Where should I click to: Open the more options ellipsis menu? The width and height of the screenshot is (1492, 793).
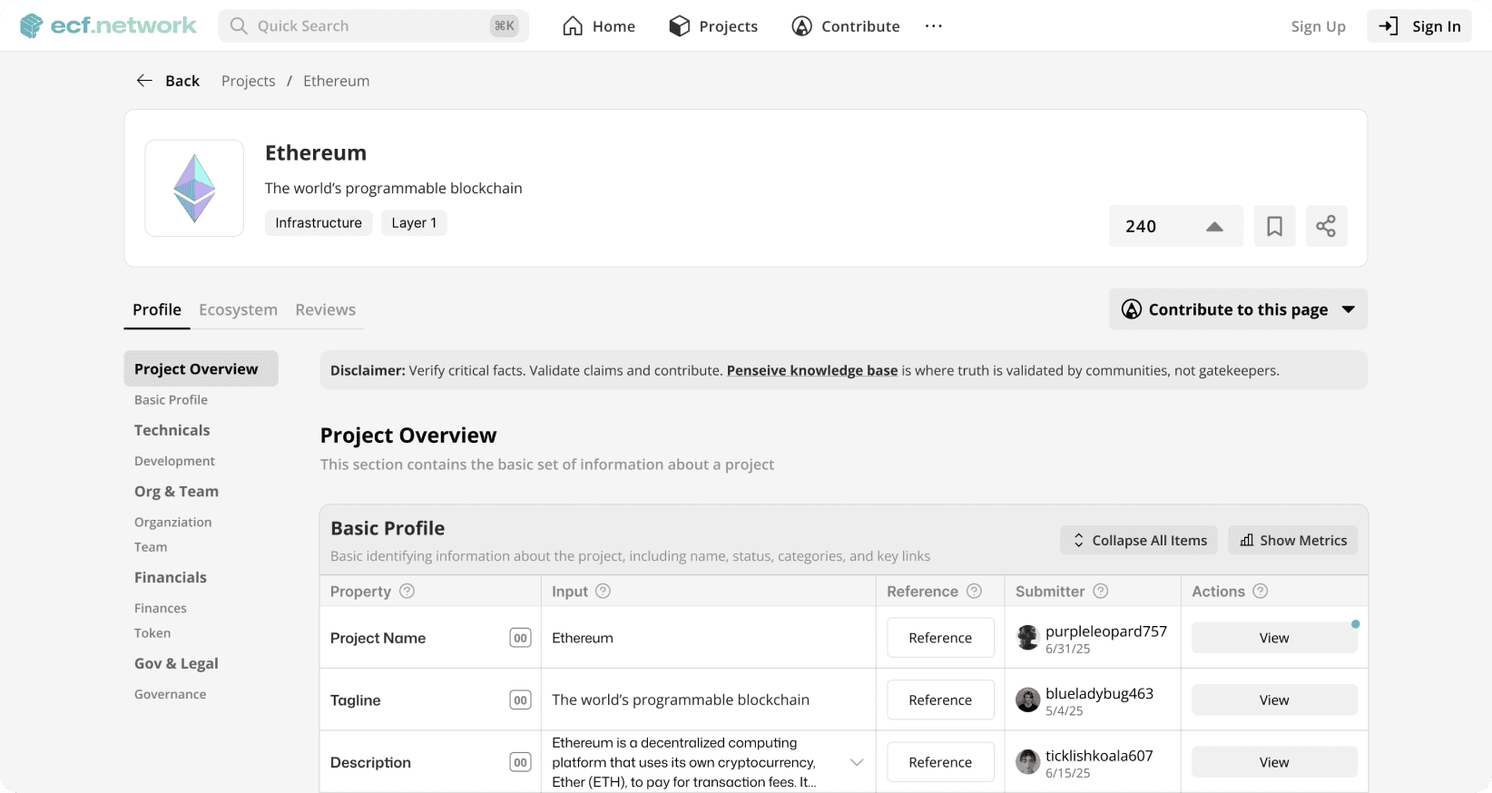coord(934,26)
